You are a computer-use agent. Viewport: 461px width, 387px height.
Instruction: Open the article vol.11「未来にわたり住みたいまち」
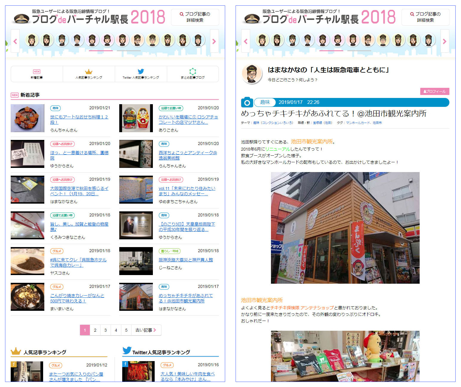[x=187, y=191]
